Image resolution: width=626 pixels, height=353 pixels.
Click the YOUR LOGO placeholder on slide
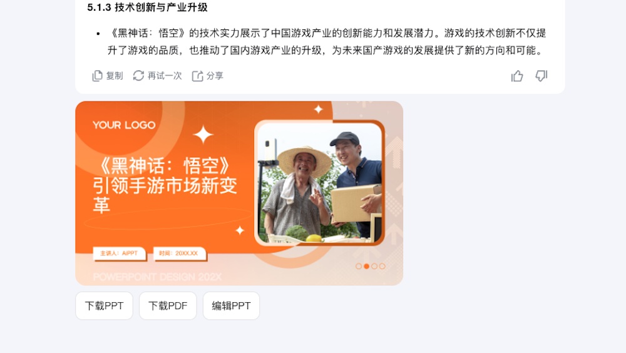click(124, 125)
